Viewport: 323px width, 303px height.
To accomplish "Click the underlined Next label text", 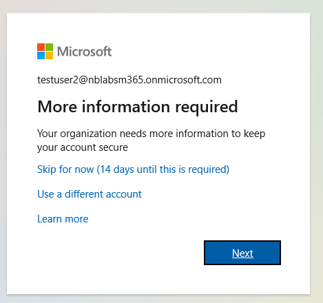I will (x=242, y=253).
